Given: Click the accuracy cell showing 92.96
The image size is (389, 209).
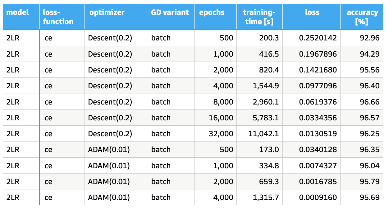Looking at the screenshot, I should 371,38.
